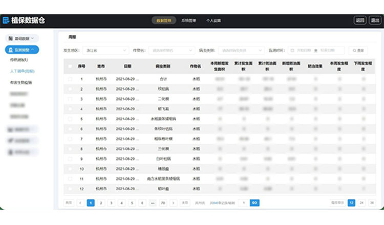Go to next page with right arrow
The height and width of the screenshot is (225, 384).
174,202
